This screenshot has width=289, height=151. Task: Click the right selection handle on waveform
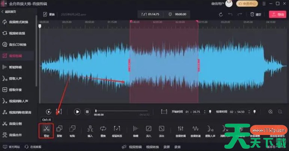[198, 66]
